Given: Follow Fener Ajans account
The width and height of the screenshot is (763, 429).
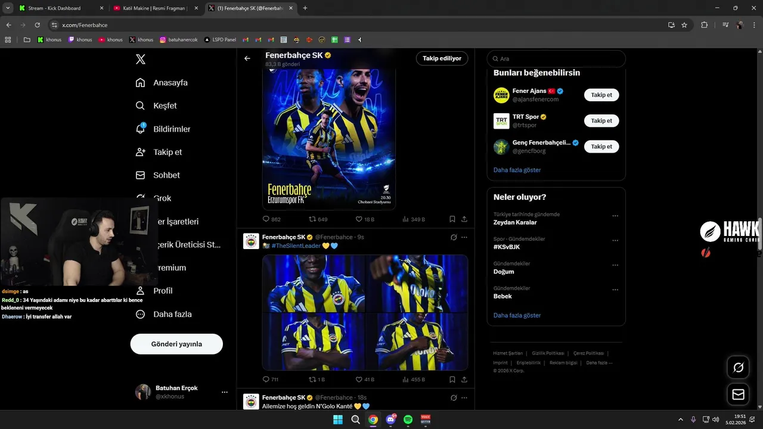Looking at the screenshot, I should [601, 95].
